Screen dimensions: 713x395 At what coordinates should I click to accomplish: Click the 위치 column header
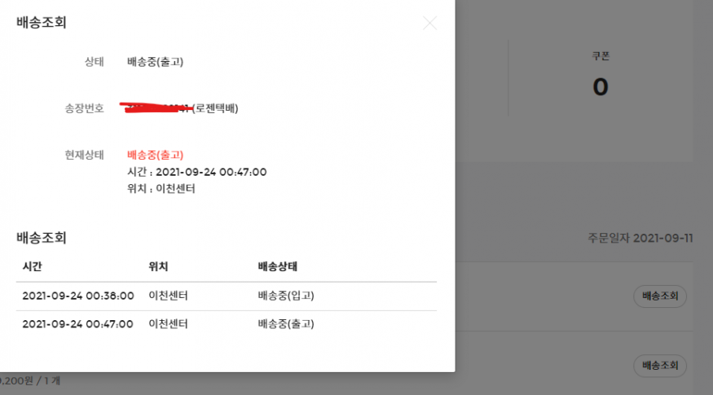tap(158, 266)
